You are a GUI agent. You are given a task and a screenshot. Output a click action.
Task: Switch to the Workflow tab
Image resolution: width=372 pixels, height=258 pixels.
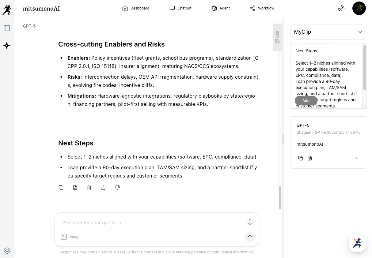pyautogui.click(x=262, y=8)
